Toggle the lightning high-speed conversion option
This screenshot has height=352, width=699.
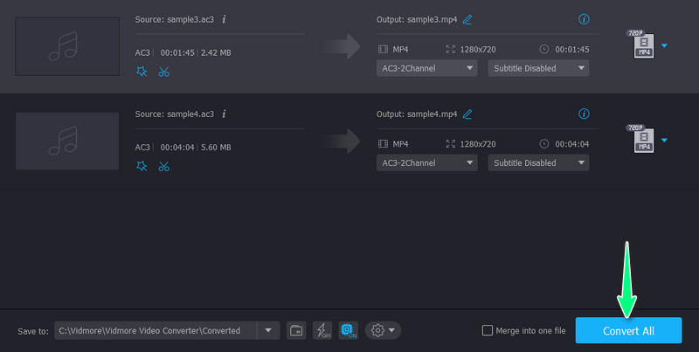tap(322, 330)
